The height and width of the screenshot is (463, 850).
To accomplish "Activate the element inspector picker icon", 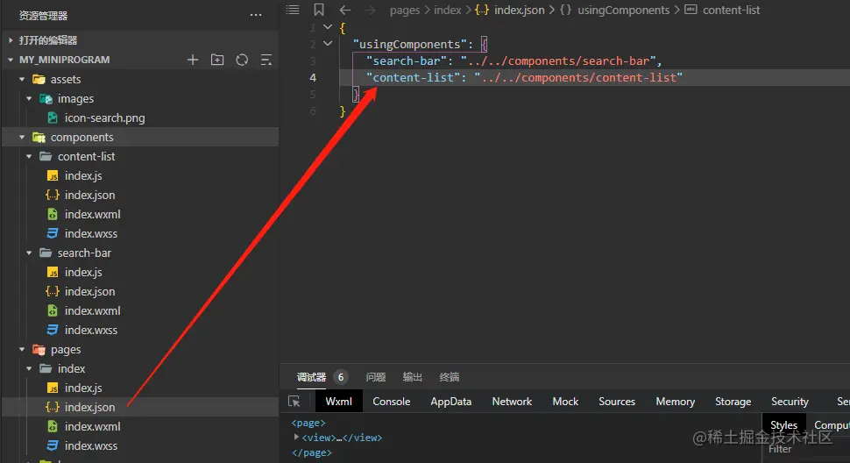I will 294,402.
